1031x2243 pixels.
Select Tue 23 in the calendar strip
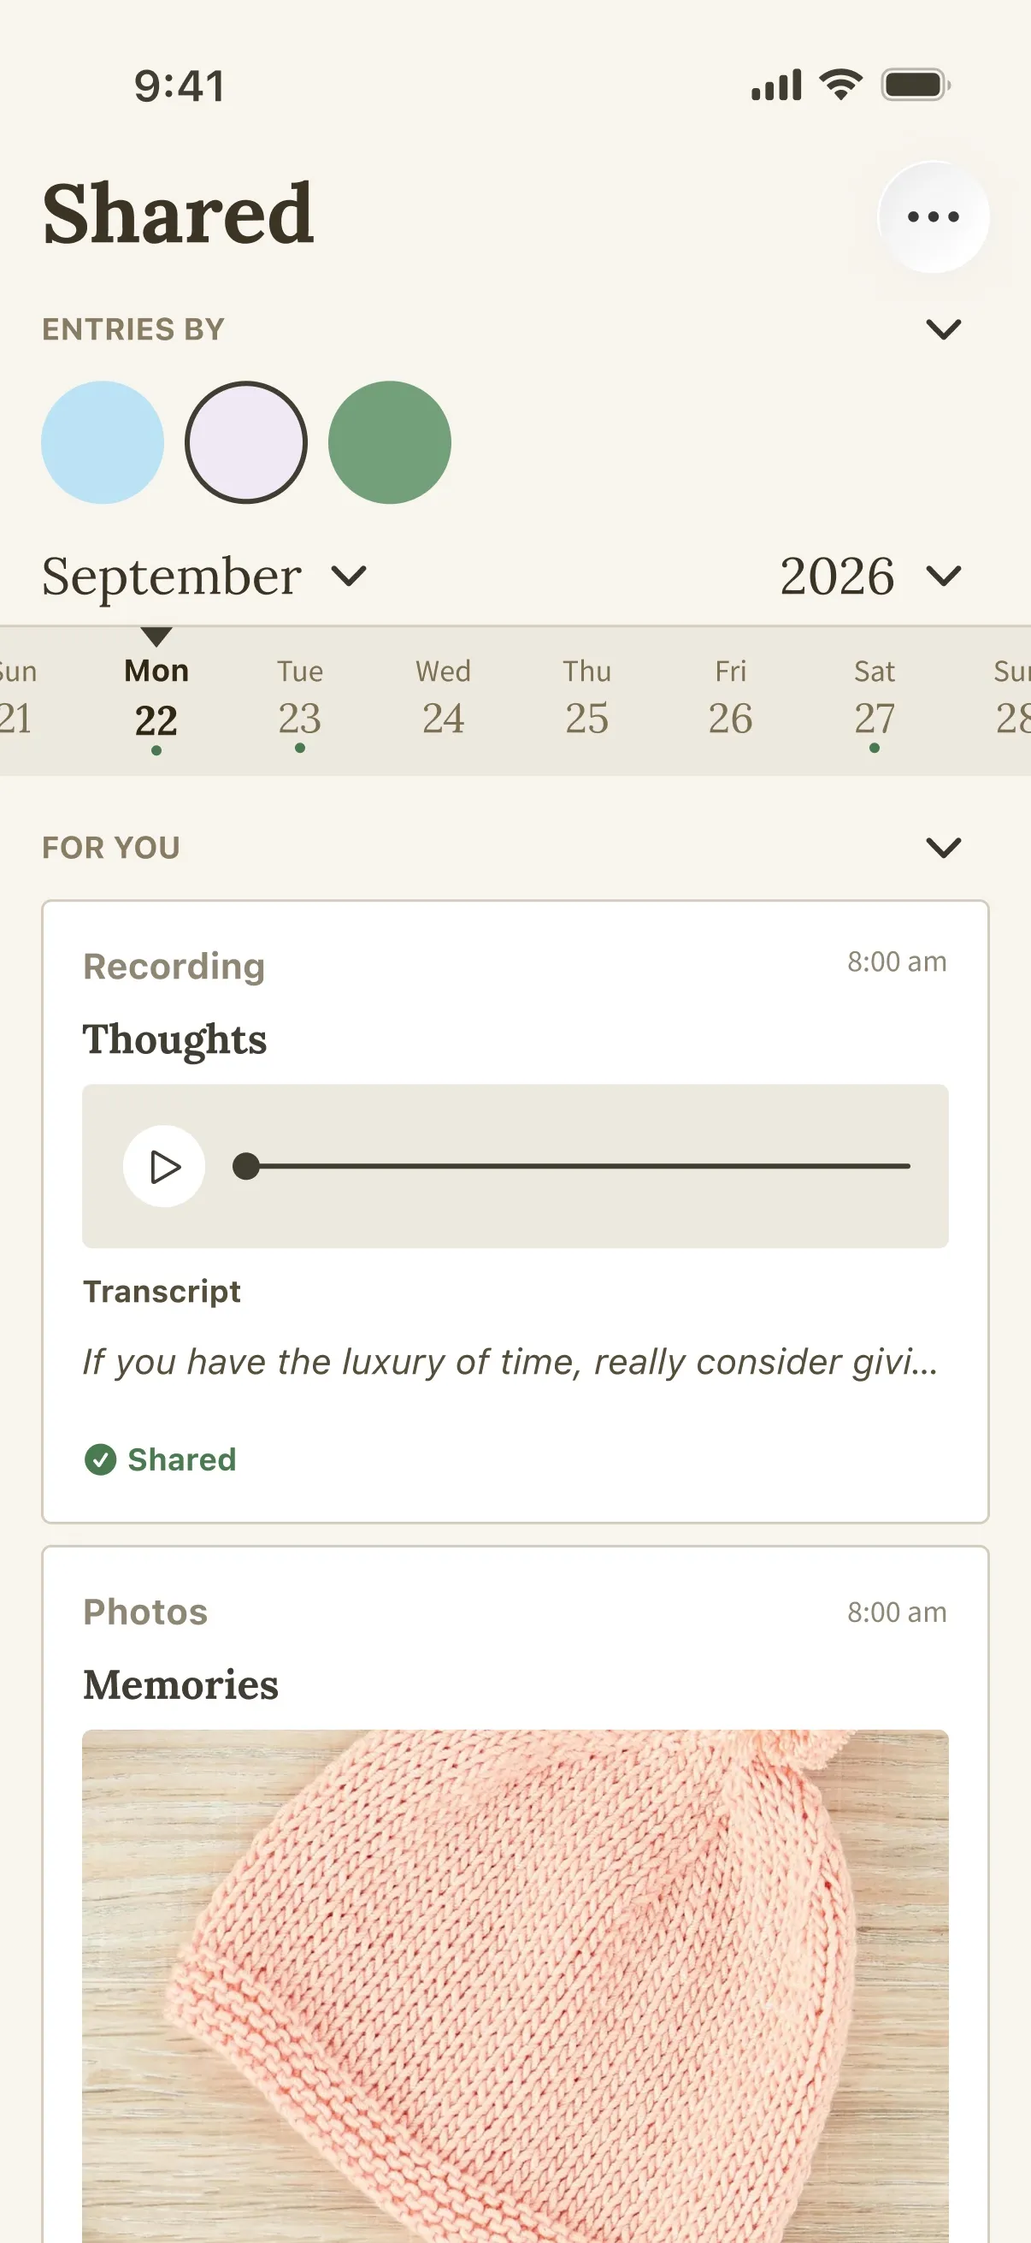[300, 701]
